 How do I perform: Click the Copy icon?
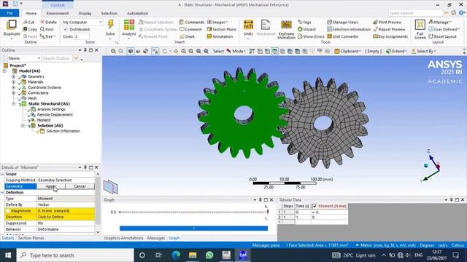[x=30, y=29]
